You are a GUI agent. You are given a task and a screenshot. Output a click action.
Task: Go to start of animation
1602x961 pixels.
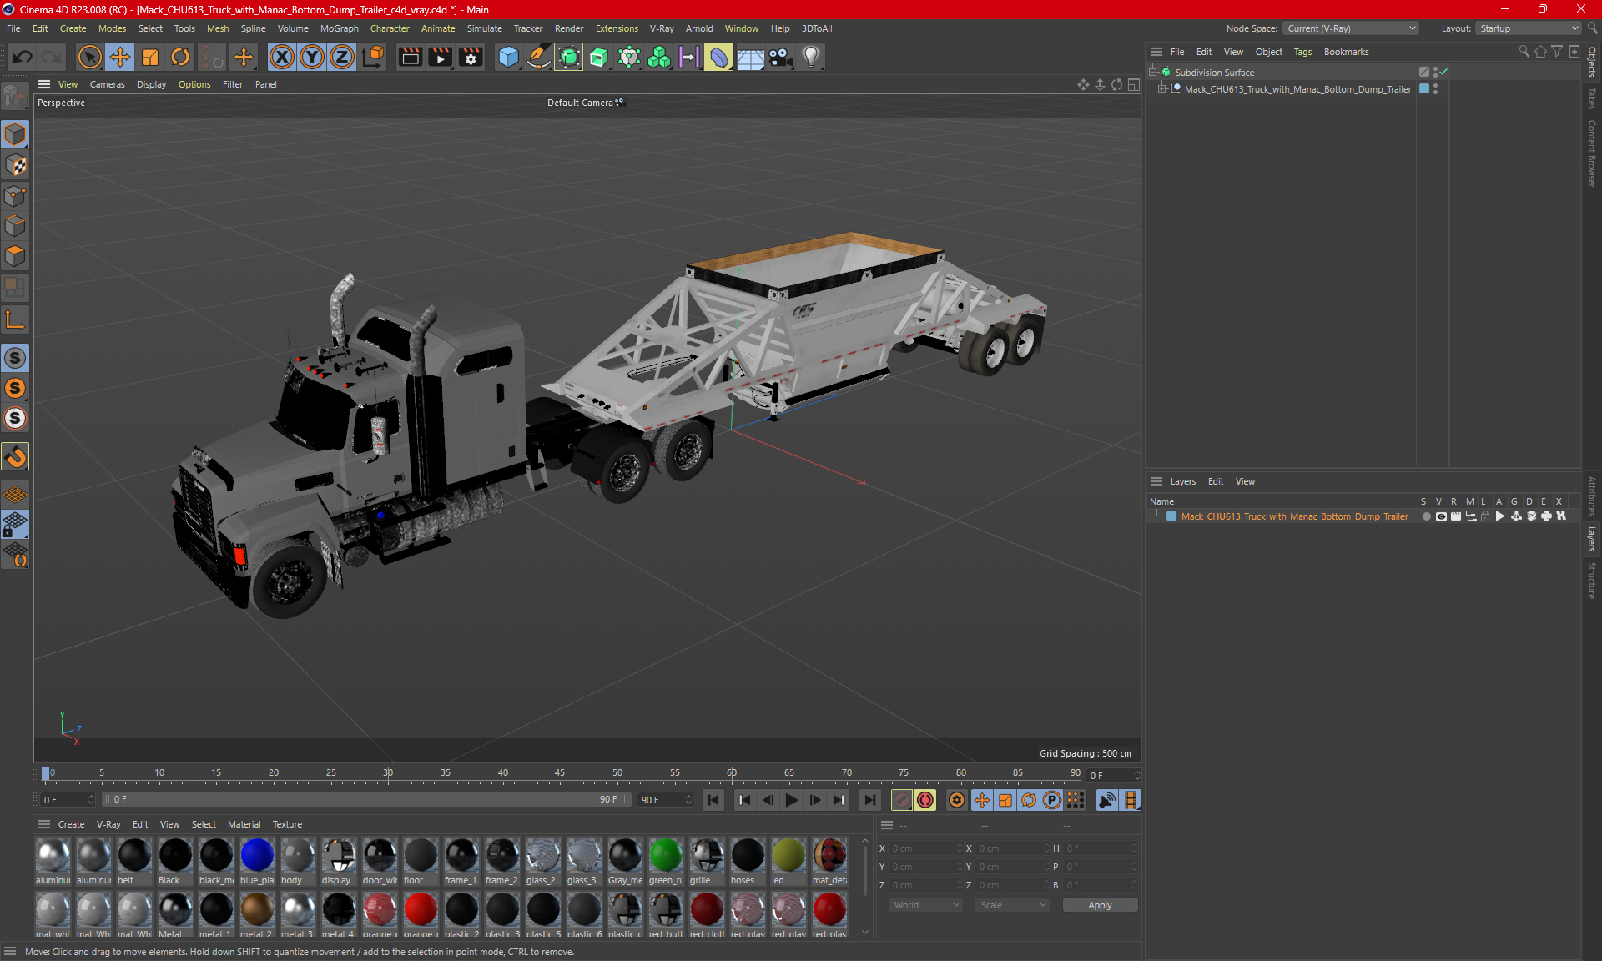(x=713, y=800)
